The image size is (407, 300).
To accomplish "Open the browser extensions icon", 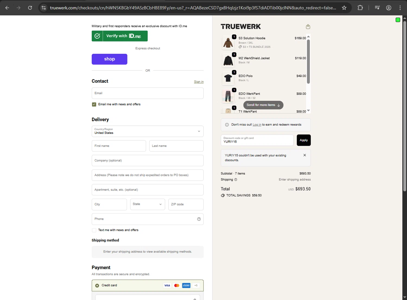I will [360, 8].
